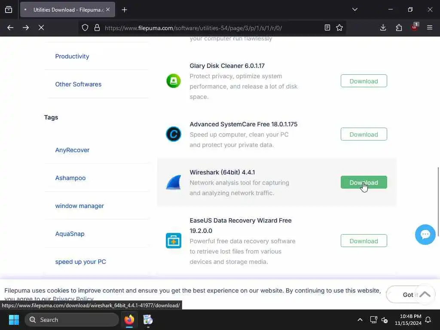Viewport: 440px width, 330px height.
Task: Open Glary Disk Cleaner 6.0.1.17 title
Action: (x=227, y=66)
